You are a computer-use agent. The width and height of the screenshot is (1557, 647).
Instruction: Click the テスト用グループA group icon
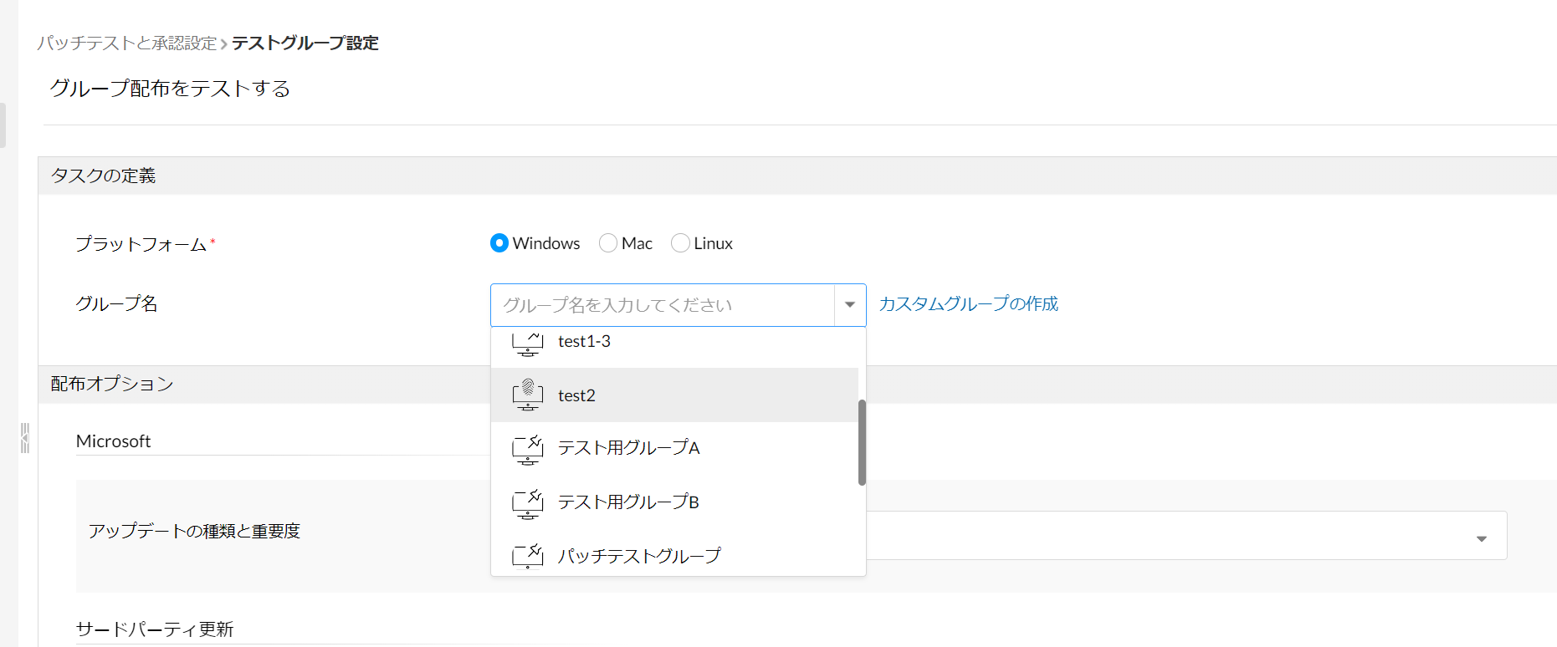tap(527, 449)
